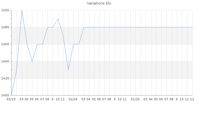The image size is (198, 113).
Task: Click the line's starting point at 1400
Action: tap(12, 95)
